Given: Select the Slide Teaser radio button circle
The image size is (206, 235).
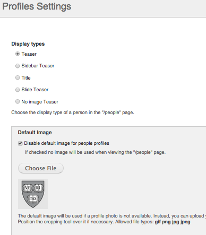Looking at the screenshot, I should [x=18, y=90].
